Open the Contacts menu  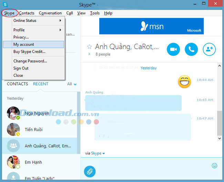[x=27, y=13]
